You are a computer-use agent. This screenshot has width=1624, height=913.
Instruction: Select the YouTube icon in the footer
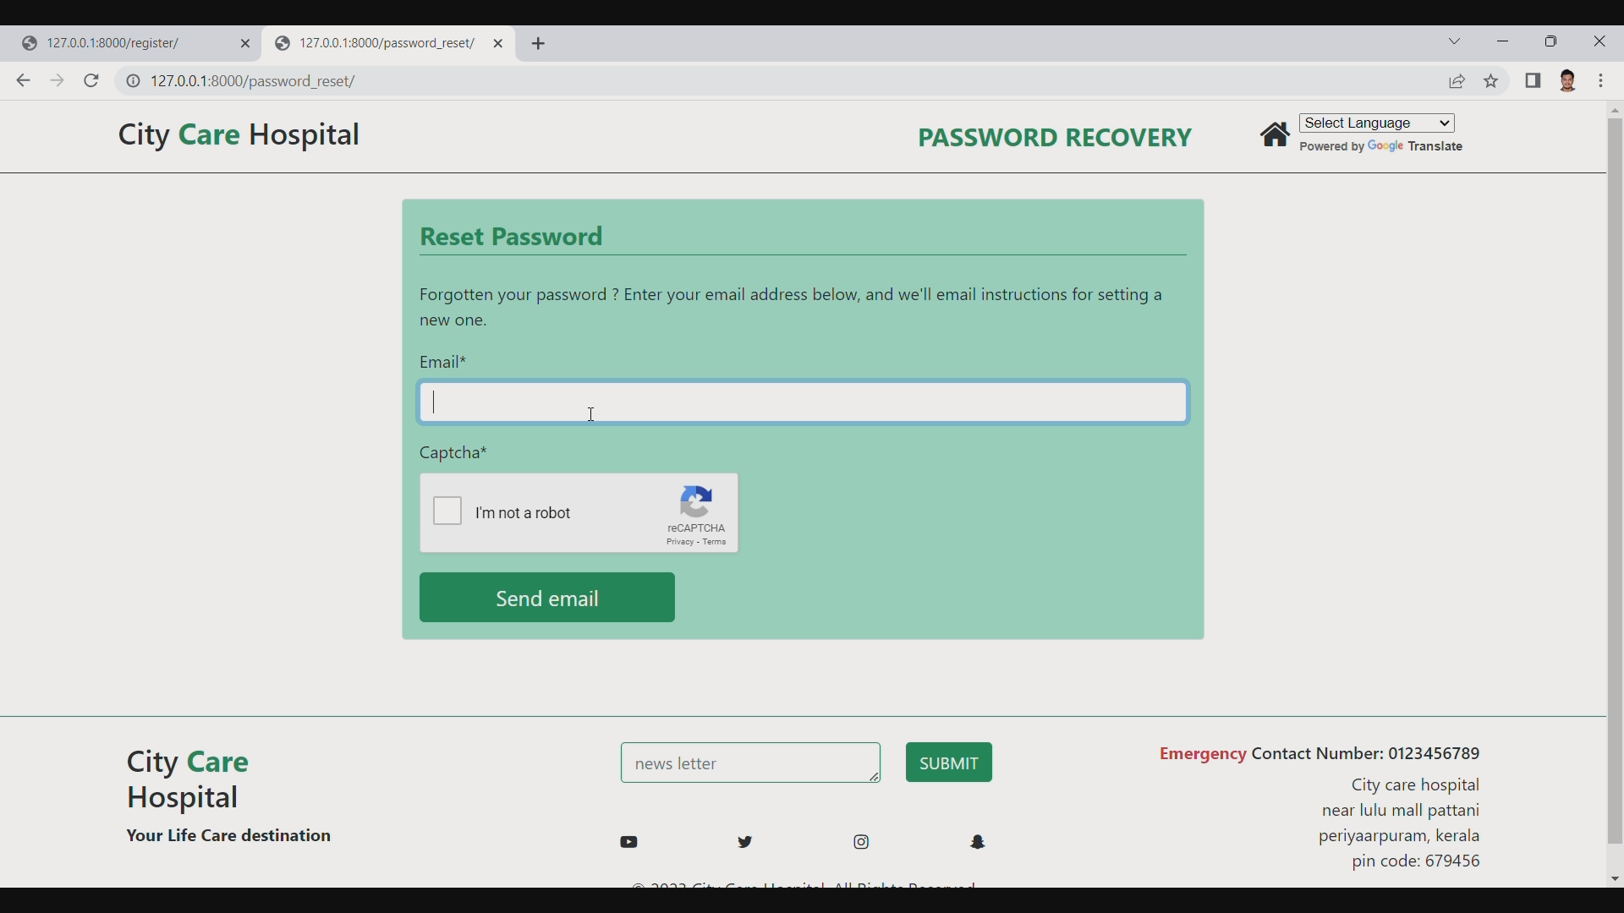pyautogui.click(x=629, y=842)
